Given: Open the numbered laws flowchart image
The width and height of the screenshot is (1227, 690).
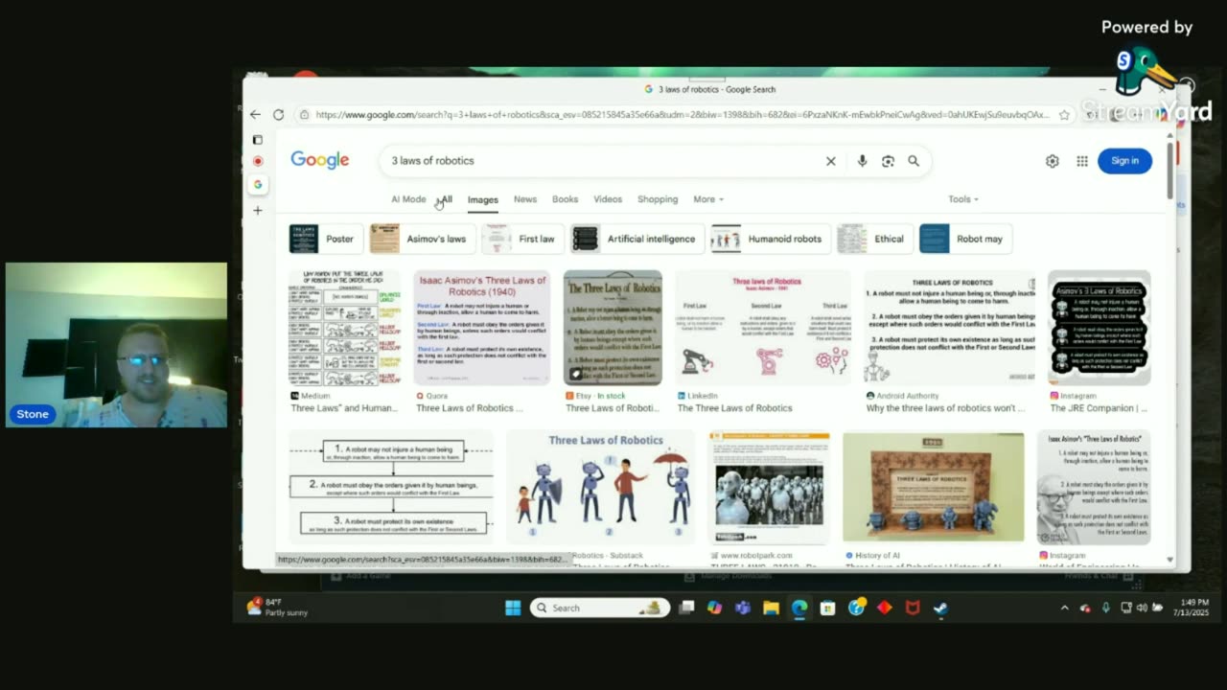Looking at the screenshot, I should [x=391, y=487].
